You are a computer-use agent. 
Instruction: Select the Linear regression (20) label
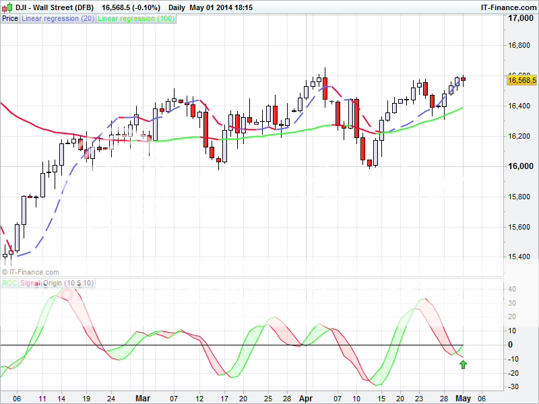58,19
